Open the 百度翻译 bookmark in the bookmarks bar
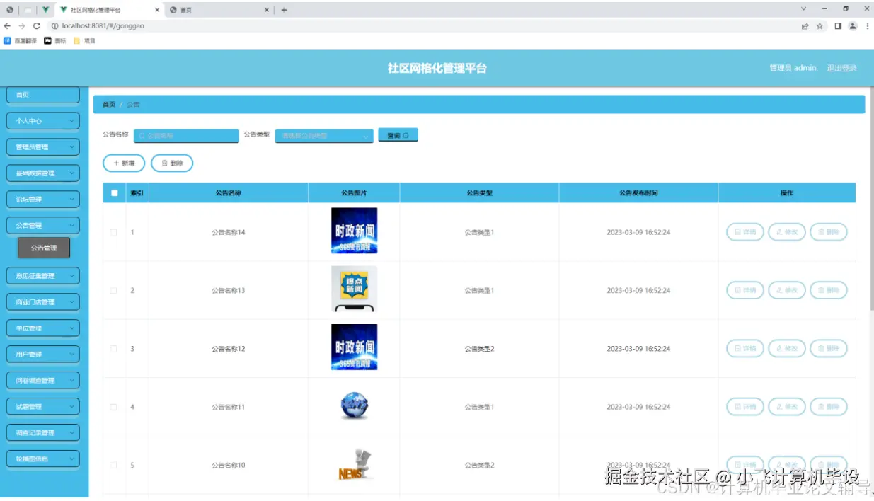Image resolution: width=874 pixels, height=501 pixels. tap(21, 40)
